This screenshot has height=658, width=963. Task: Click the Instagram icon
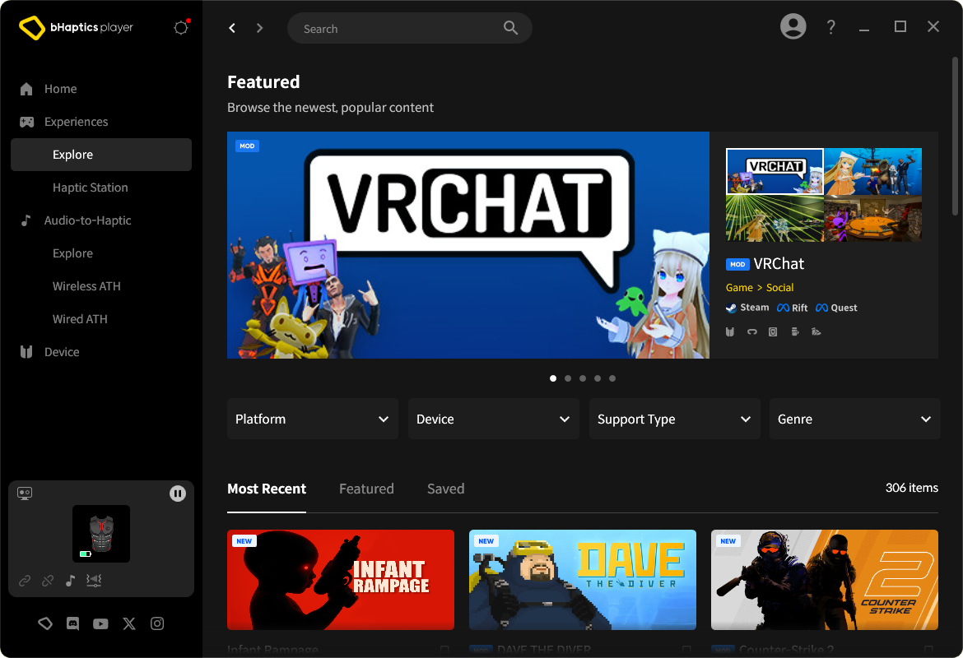click(157, 624)
